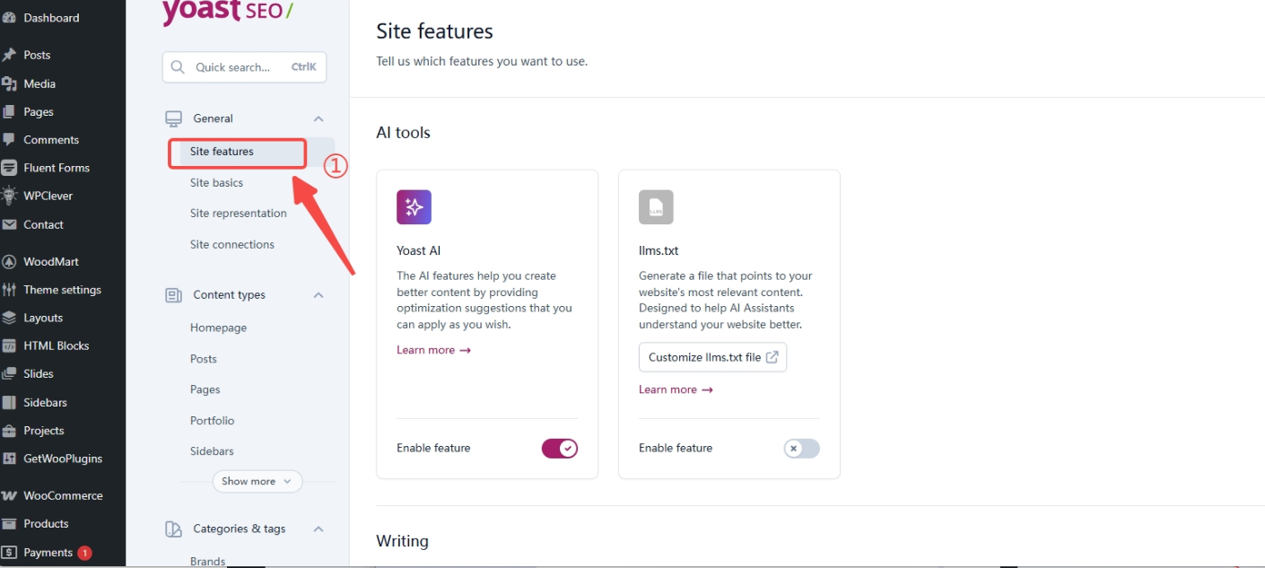Open the WoodMart sidebar icon
The height and width of the screenshot is (568, 1265).
click(10, 260)
